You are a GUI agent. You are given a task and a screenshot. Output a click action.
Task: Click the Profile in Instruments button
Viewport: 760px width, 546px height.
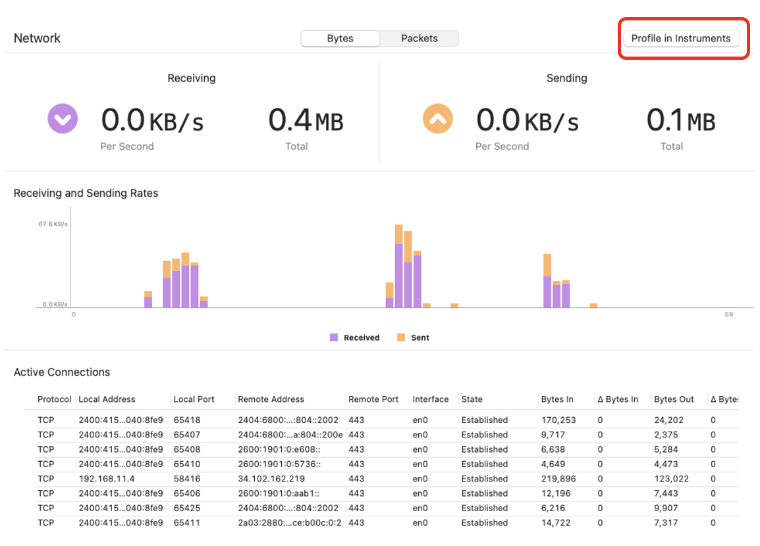680,38
